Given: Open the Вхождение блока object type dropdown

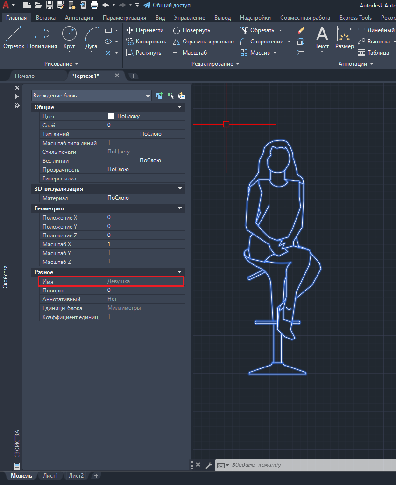Looking at the screenshot, I should pos(92,96).
